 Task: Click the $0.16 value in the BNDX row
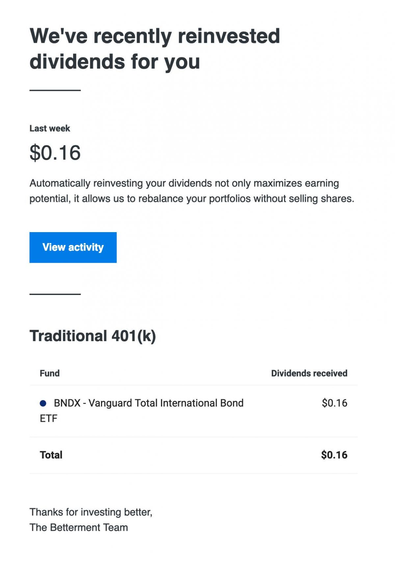coord(334,403)
